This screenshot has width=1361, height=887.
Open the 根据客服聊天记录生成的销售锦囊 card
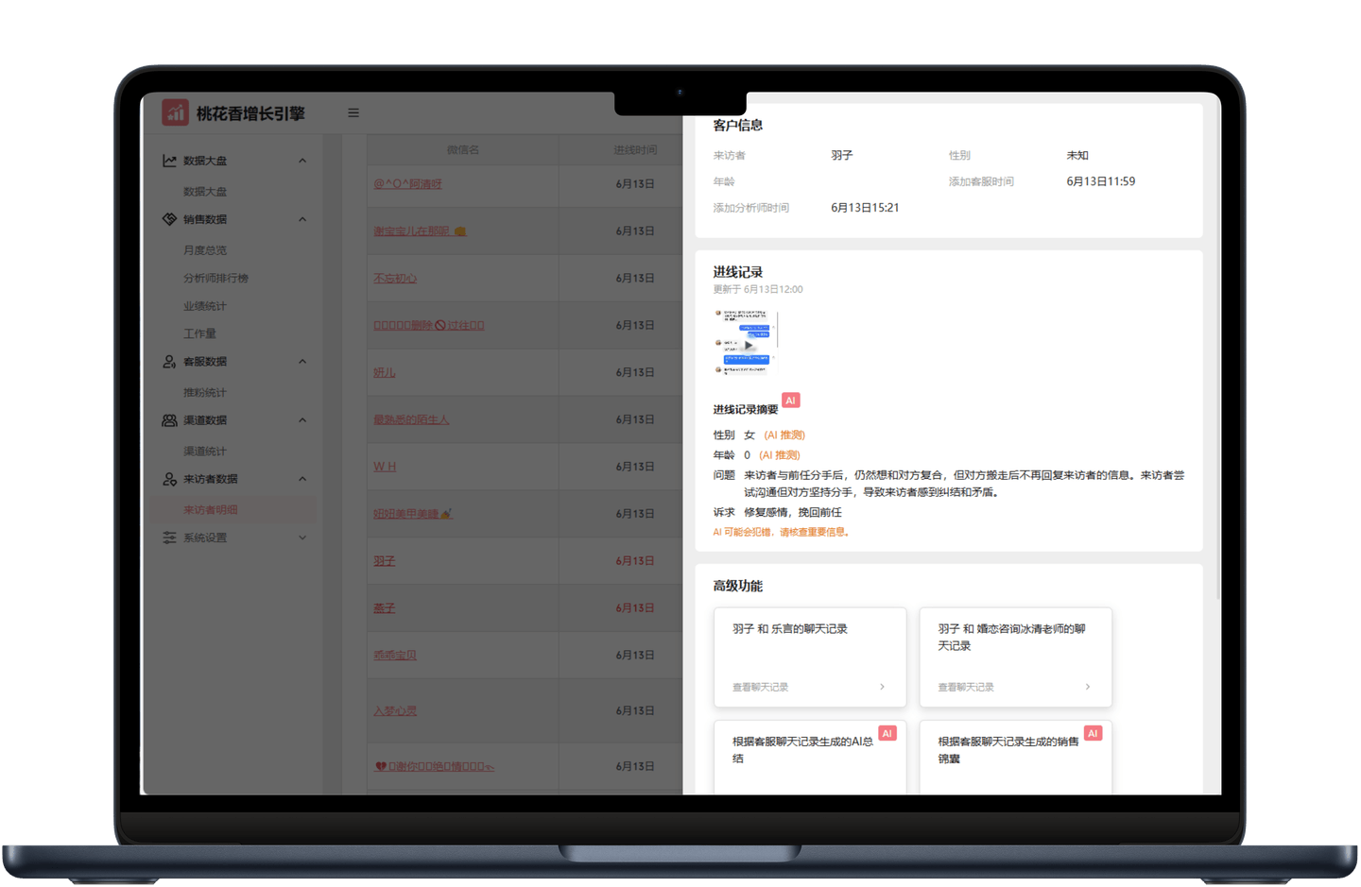point(1016,758)
